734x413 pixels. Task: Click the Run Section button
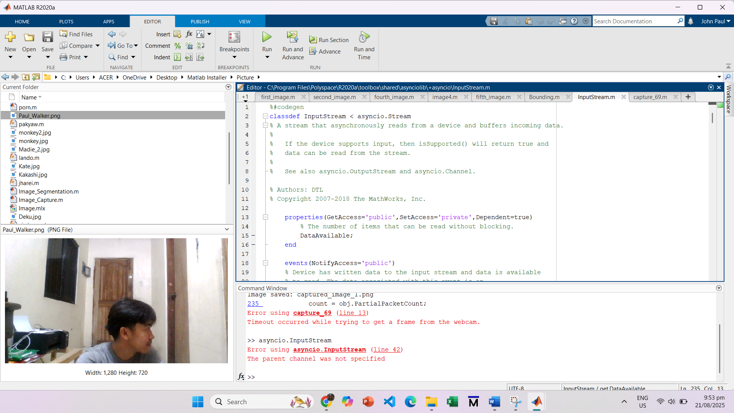pyautogui.click(x=329, y=40)
